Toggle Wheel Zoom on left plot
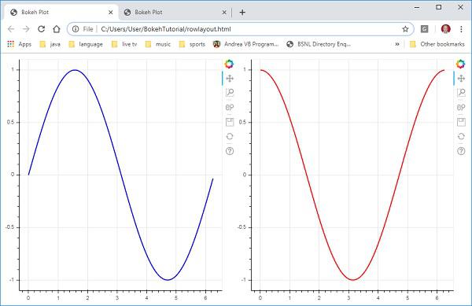472x306 pixels. (x=230, y=108)
